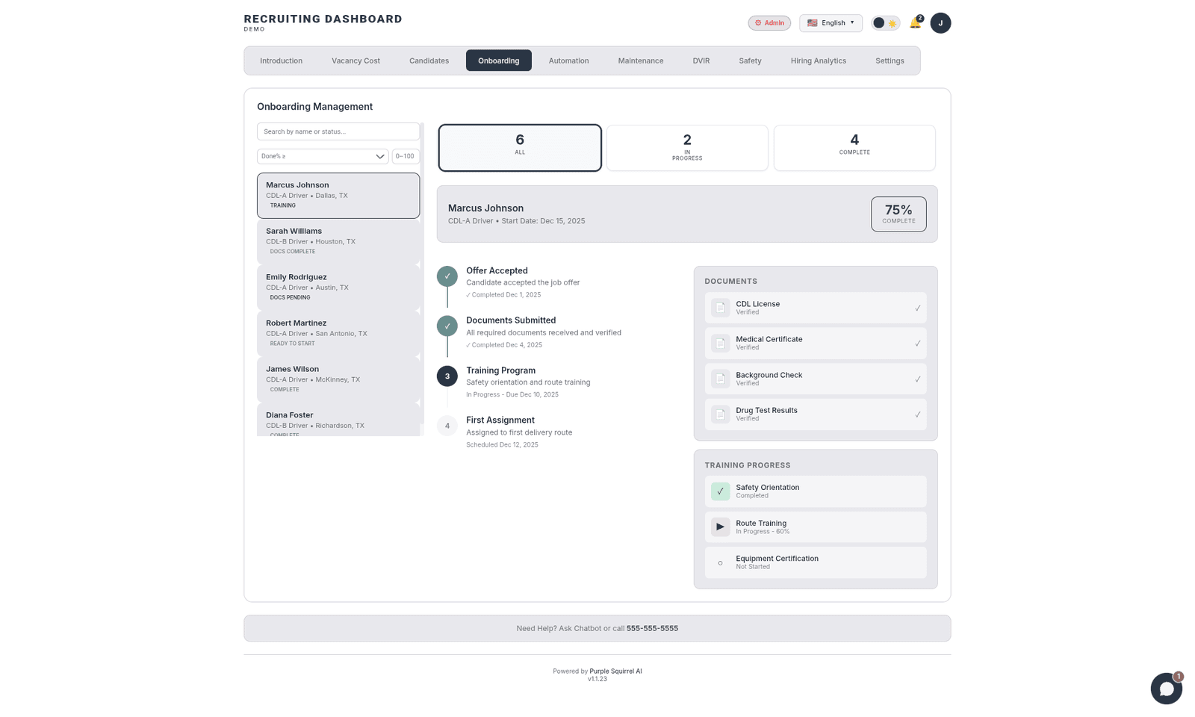Open the Candidates tab
Screen dimensions: 1195x717
pos(429,60)
